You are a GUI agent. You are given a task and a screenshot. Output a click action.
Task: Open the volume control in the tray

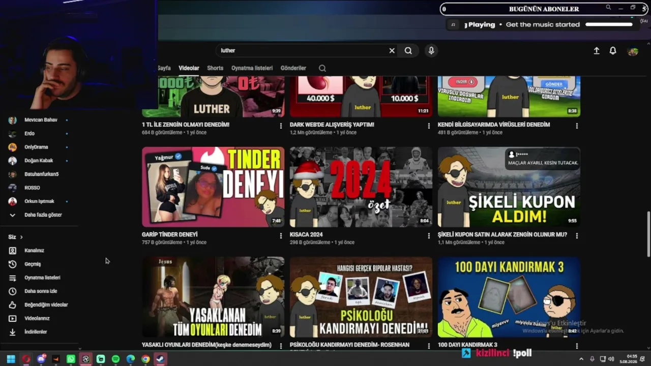tap(611, 359)
